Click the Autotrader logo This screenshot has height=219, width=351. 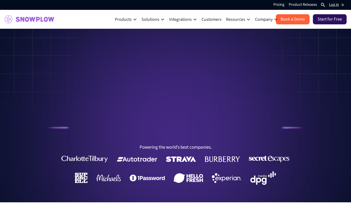pos(137,159)
